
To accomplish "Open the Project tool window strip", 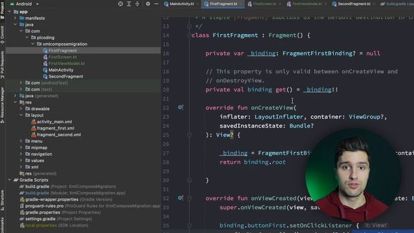I will pyautogui.click(x=3, y=10).
